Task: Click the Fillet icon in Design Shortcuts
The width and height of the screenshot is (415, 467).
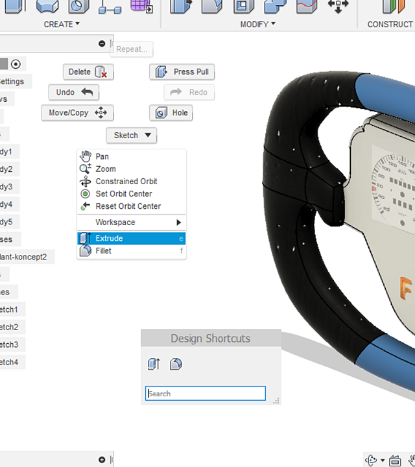Action: 176,364
